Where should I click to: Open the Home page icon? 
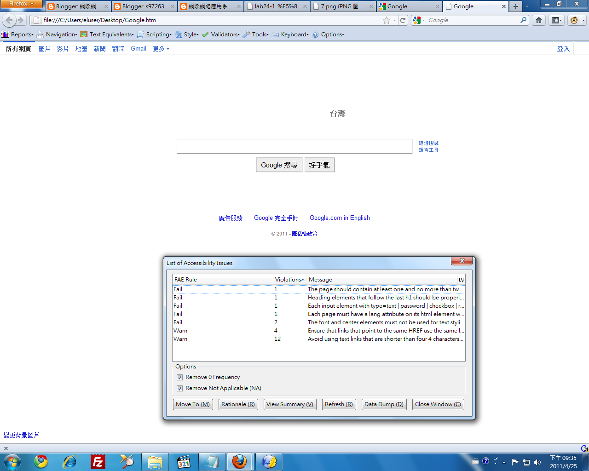539,20
